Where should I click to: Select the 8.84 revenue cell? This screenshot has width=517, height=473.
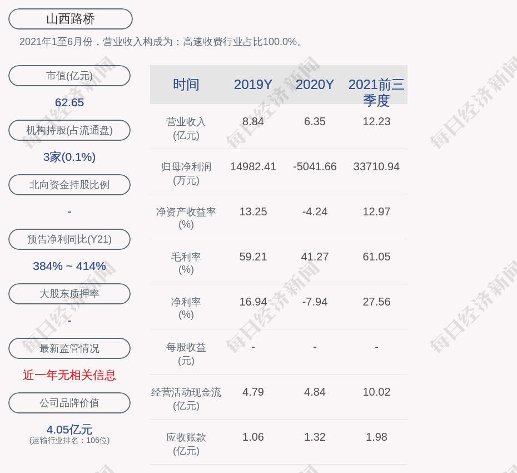pos(253,121)
